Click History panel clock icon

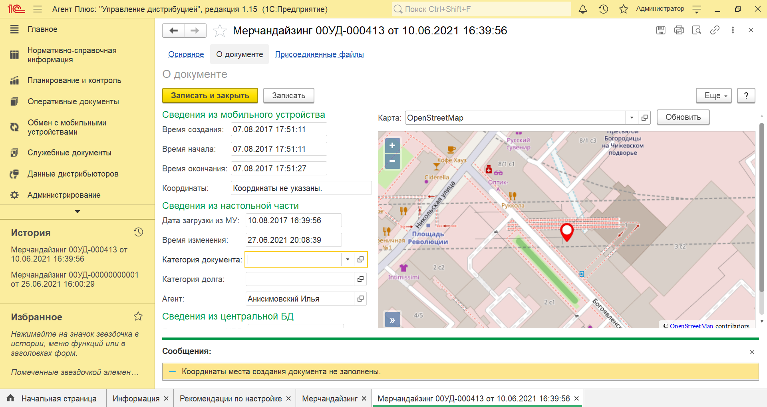[138, 232]
